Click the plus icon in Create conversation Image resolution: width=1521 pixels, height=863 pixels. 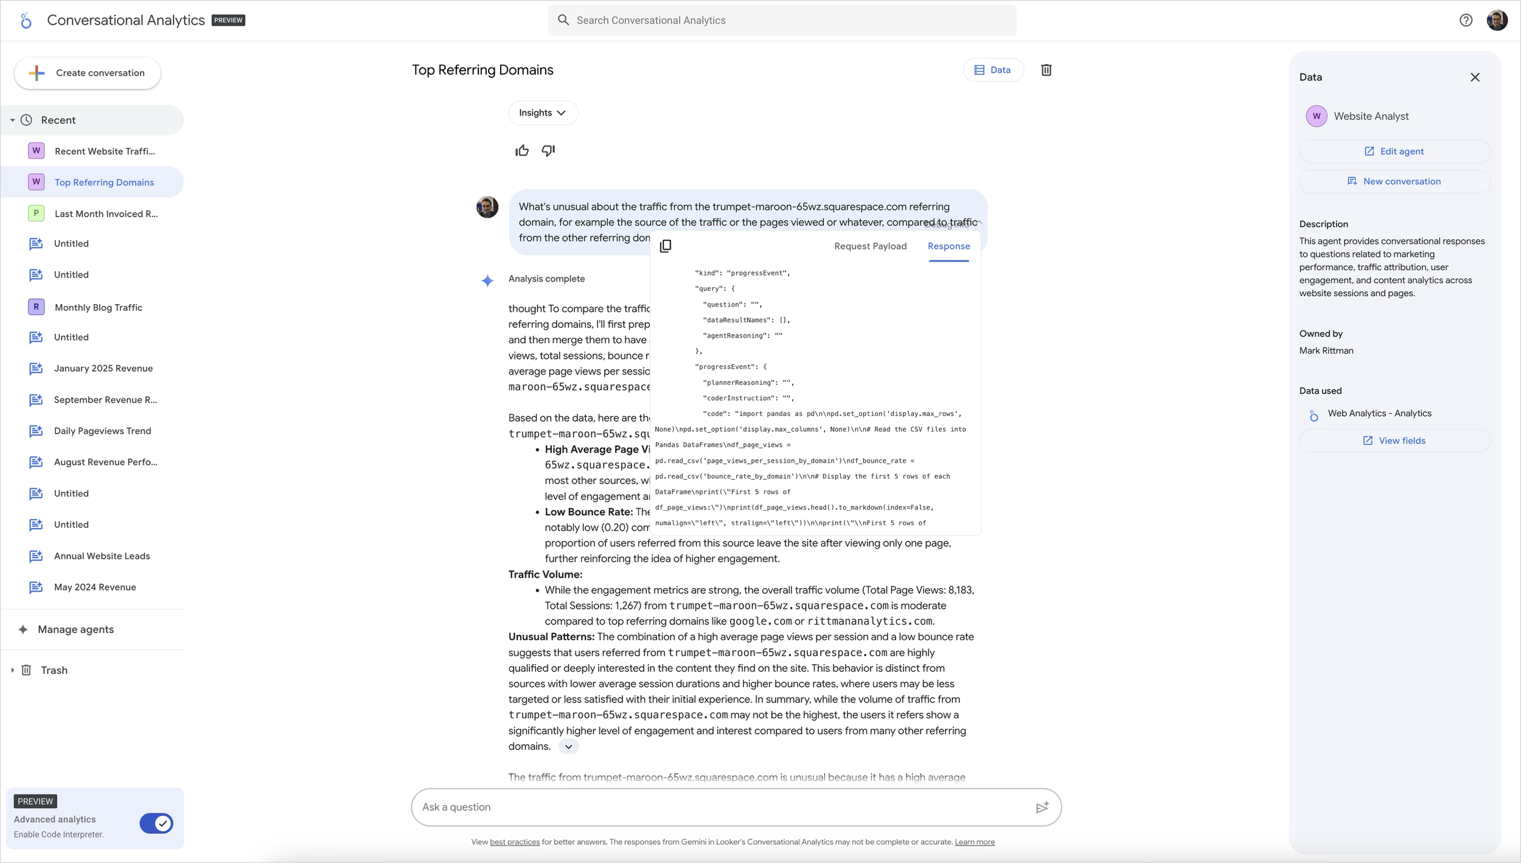click(x=37, y=73)
